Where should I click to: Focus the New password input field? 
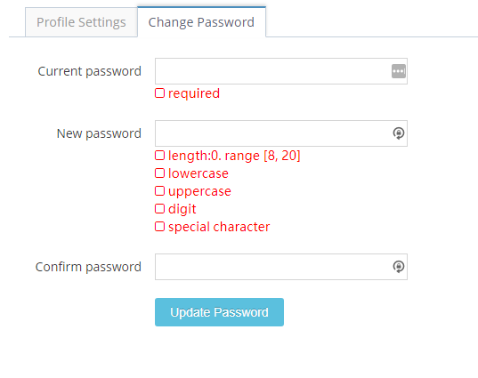point(281,133)
